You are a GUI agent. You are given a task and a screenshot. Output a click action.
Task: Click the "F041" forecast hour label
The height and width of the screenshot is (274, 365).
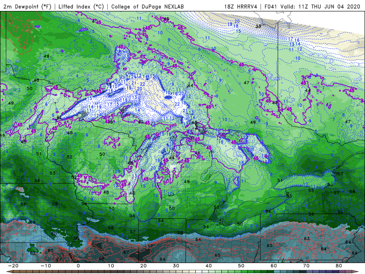pyautogui.click(x=271, y=7)
